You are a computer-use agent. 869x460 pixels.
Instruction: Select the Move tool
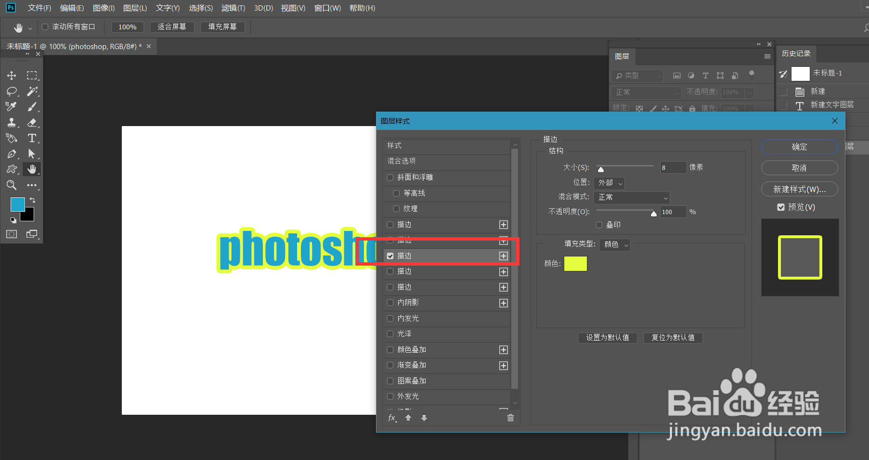[x=12, y=76]
